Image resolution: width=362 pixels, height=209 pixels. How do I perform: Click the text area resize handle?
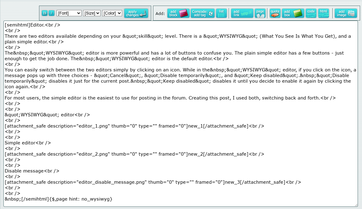[356, 204]
